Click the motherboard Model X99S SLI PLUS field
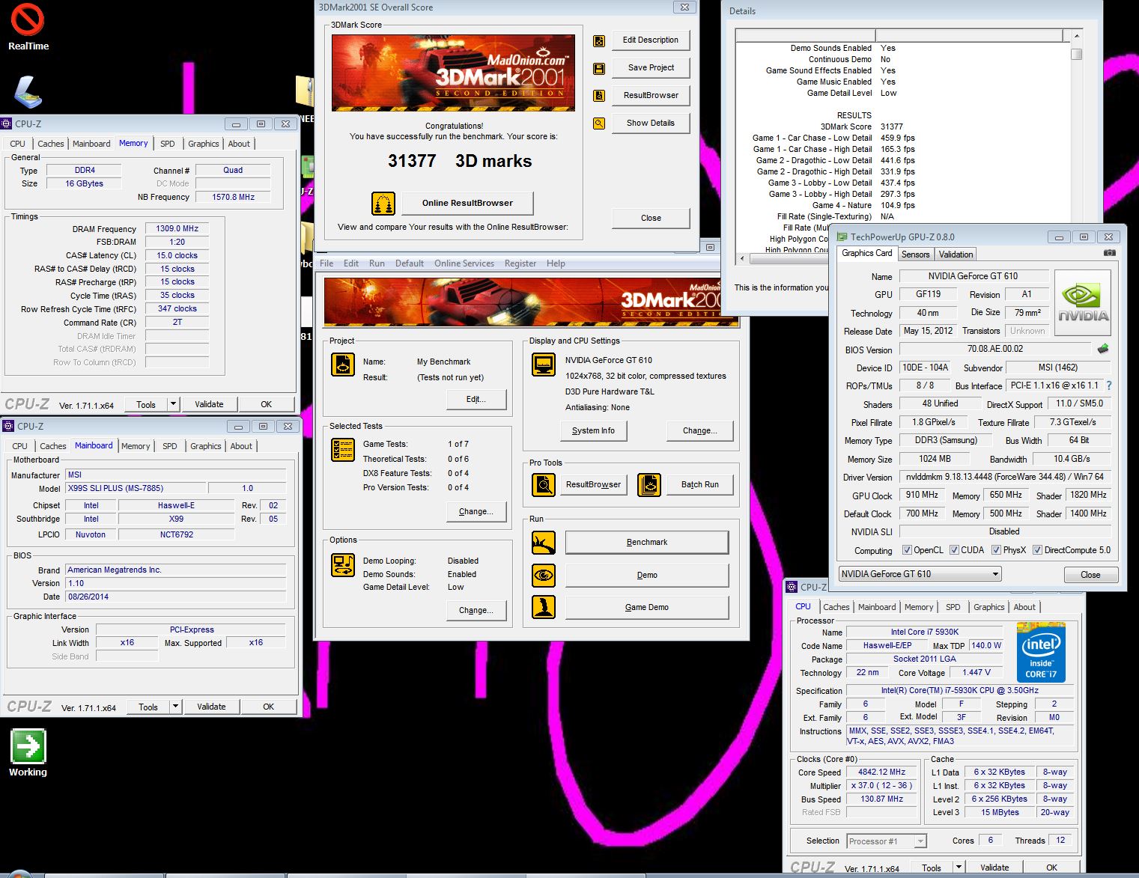This screenshot has height=878, width=1139. coord(136,488)
